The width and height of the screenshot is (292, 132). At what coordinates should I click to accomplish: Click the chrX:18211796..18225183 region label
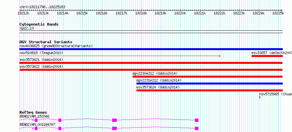click(42, 7)
